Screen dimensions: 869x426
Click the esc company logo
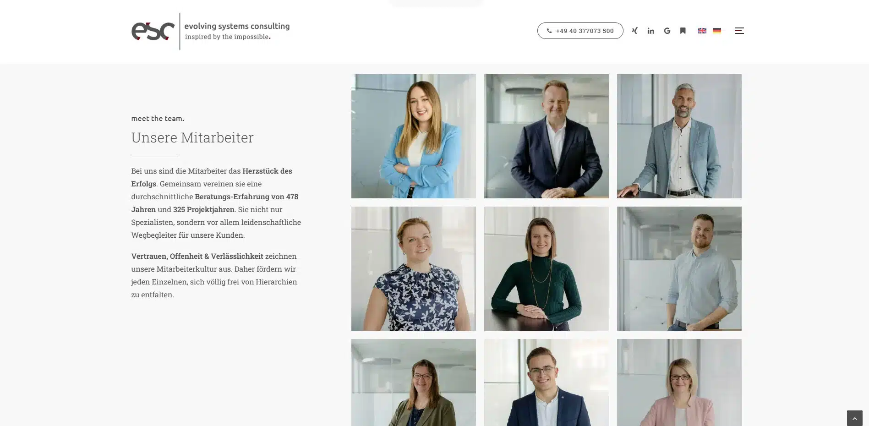pyautogui.click(x=153, y=31)
